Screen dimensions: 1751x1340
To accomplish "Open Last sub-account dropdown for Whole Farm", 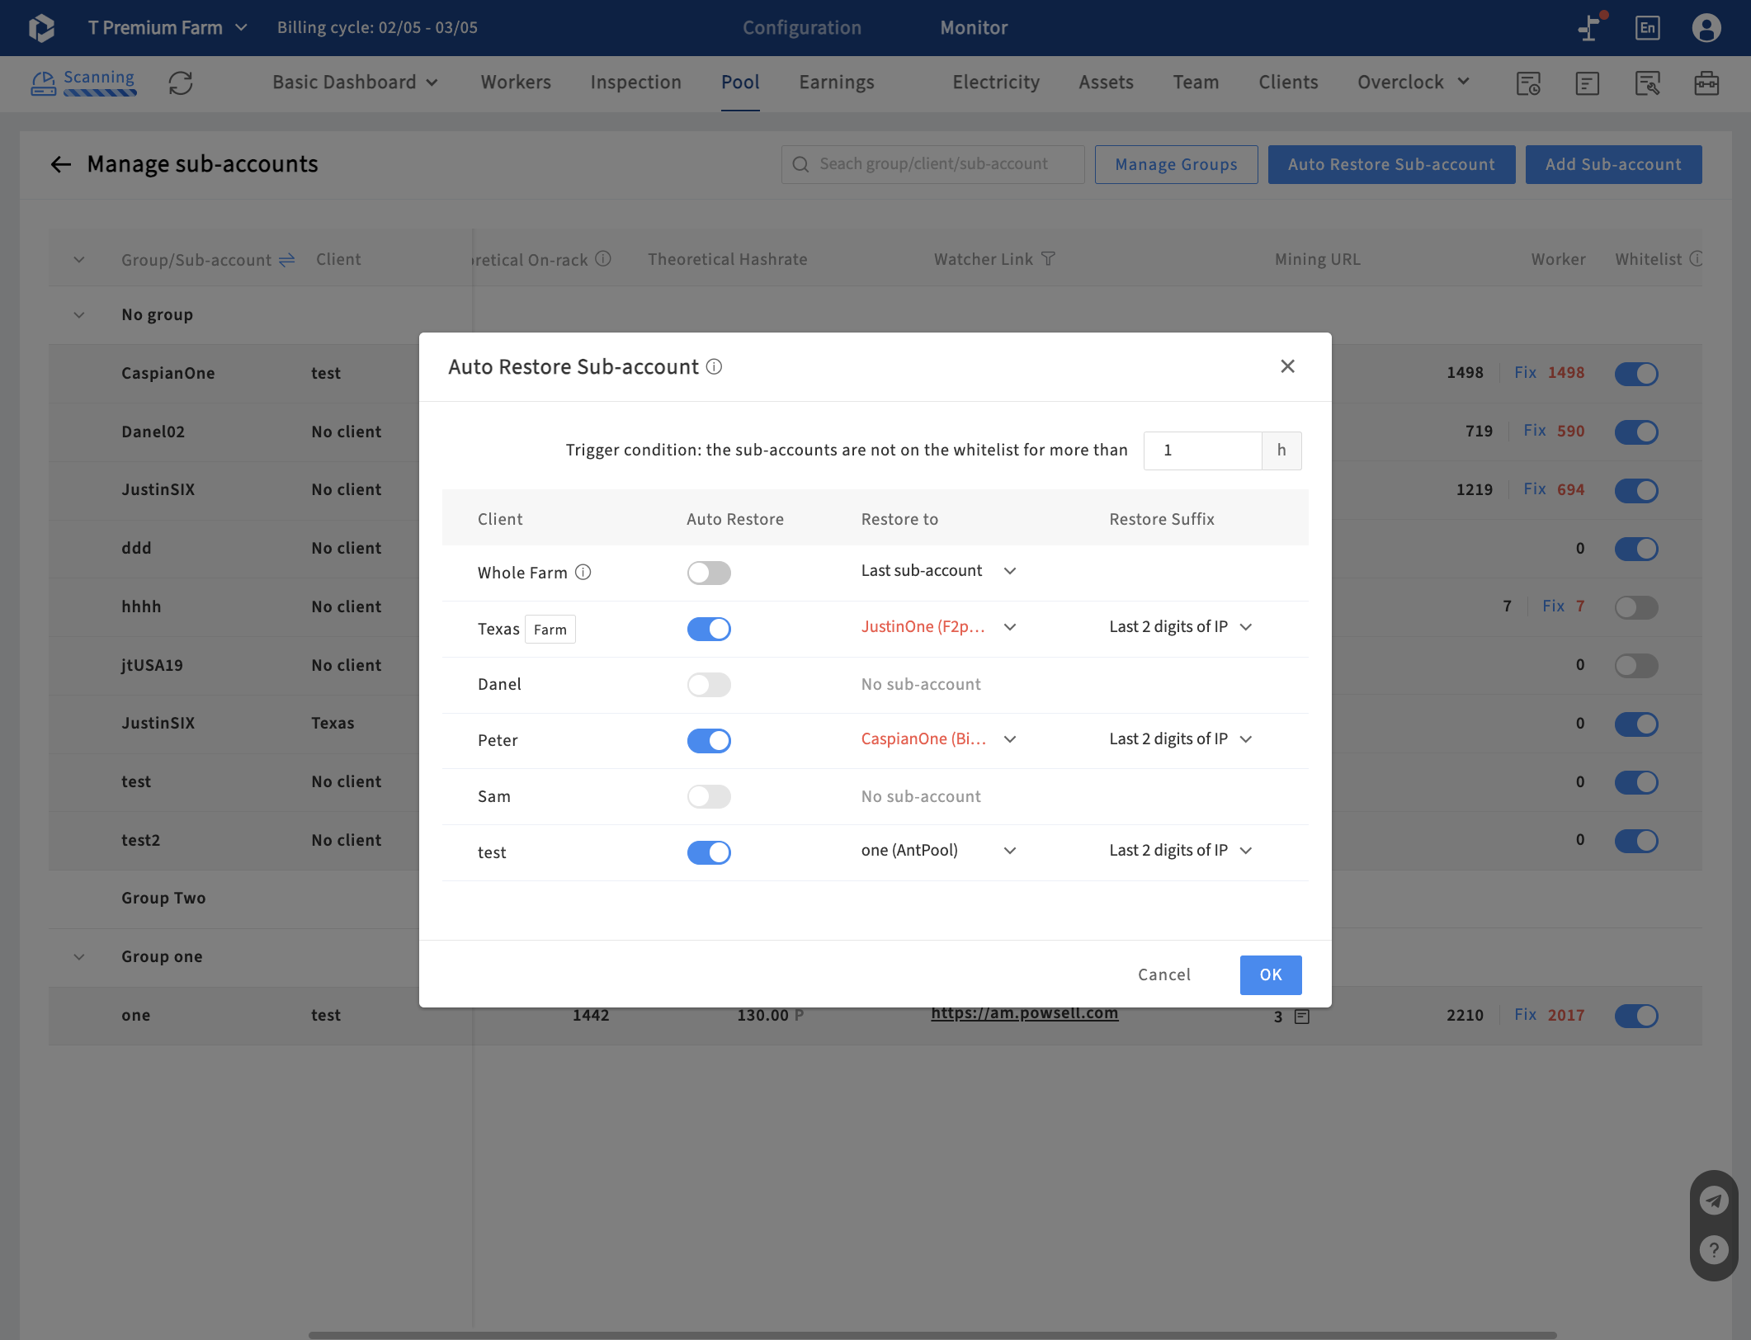I will [938, 571].
